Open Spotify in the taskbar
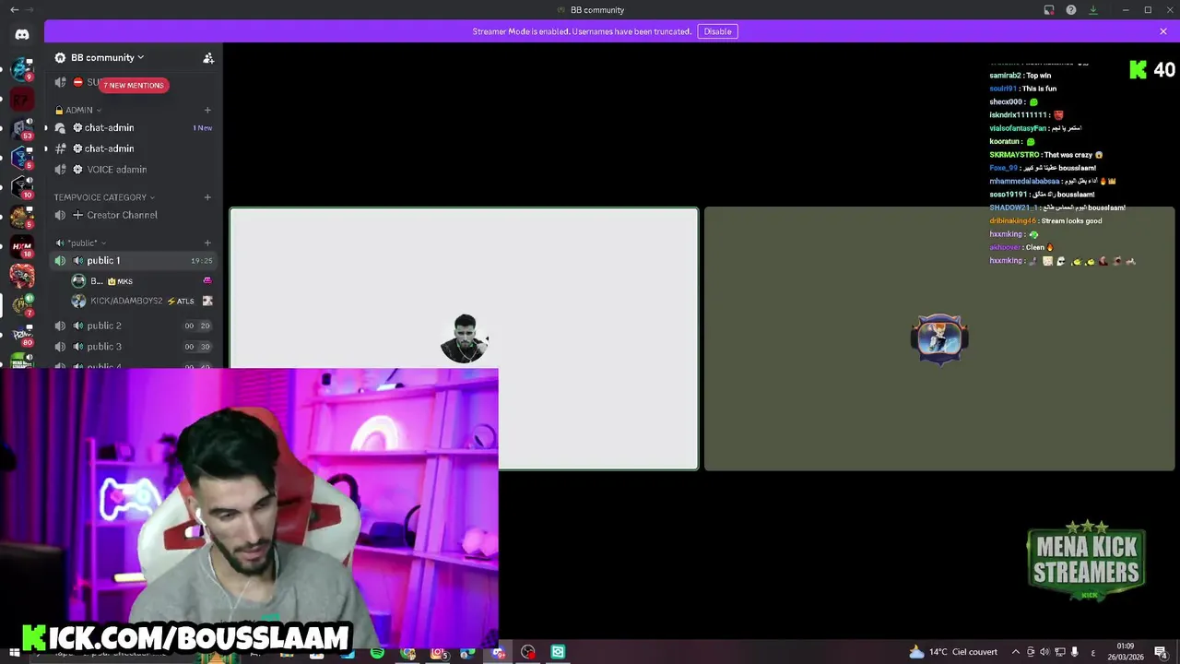 377,652
